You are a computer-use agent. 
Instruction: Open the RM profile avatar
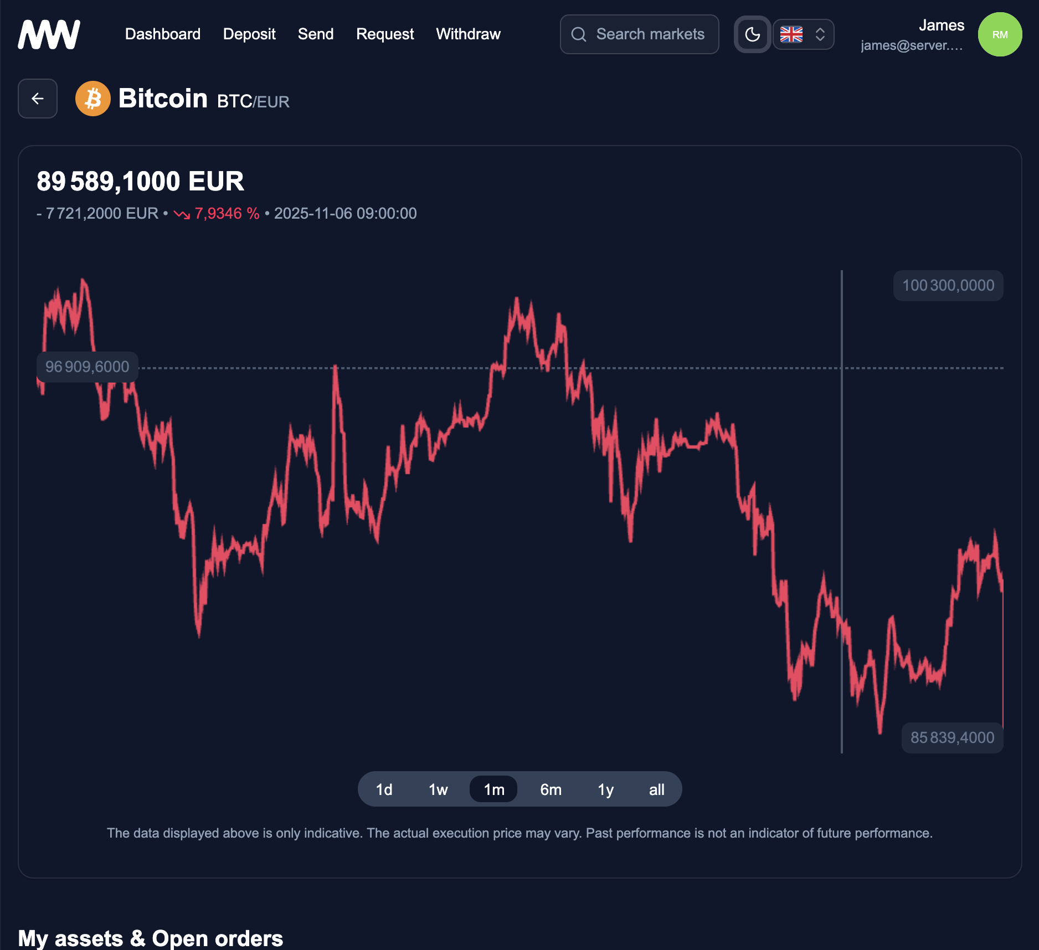[1000, 34]
